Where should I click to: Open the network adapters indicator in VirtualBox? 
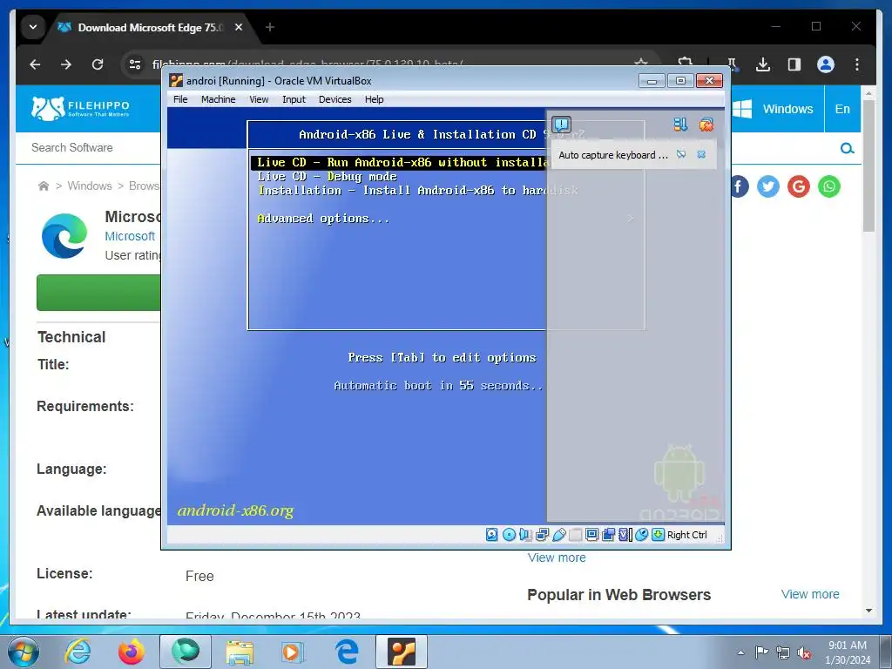point(542,535)
